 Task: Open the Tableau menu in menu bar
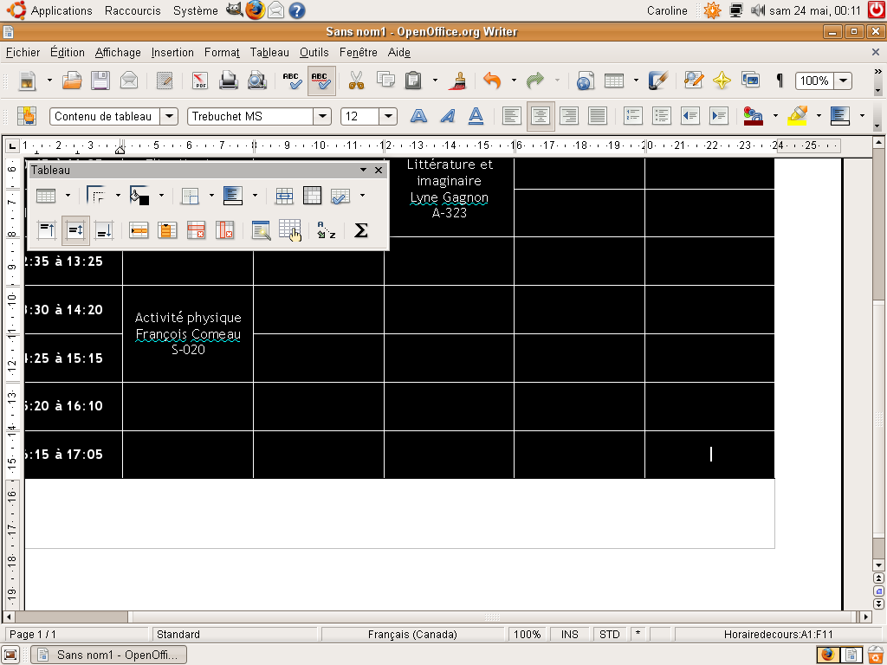(269, 53)
